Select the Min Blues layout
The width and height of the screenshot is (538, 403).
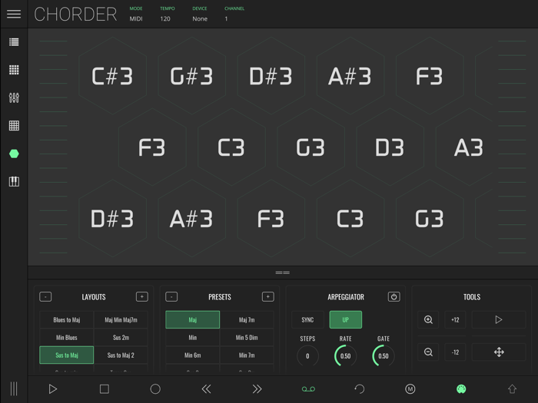[67, 338]
